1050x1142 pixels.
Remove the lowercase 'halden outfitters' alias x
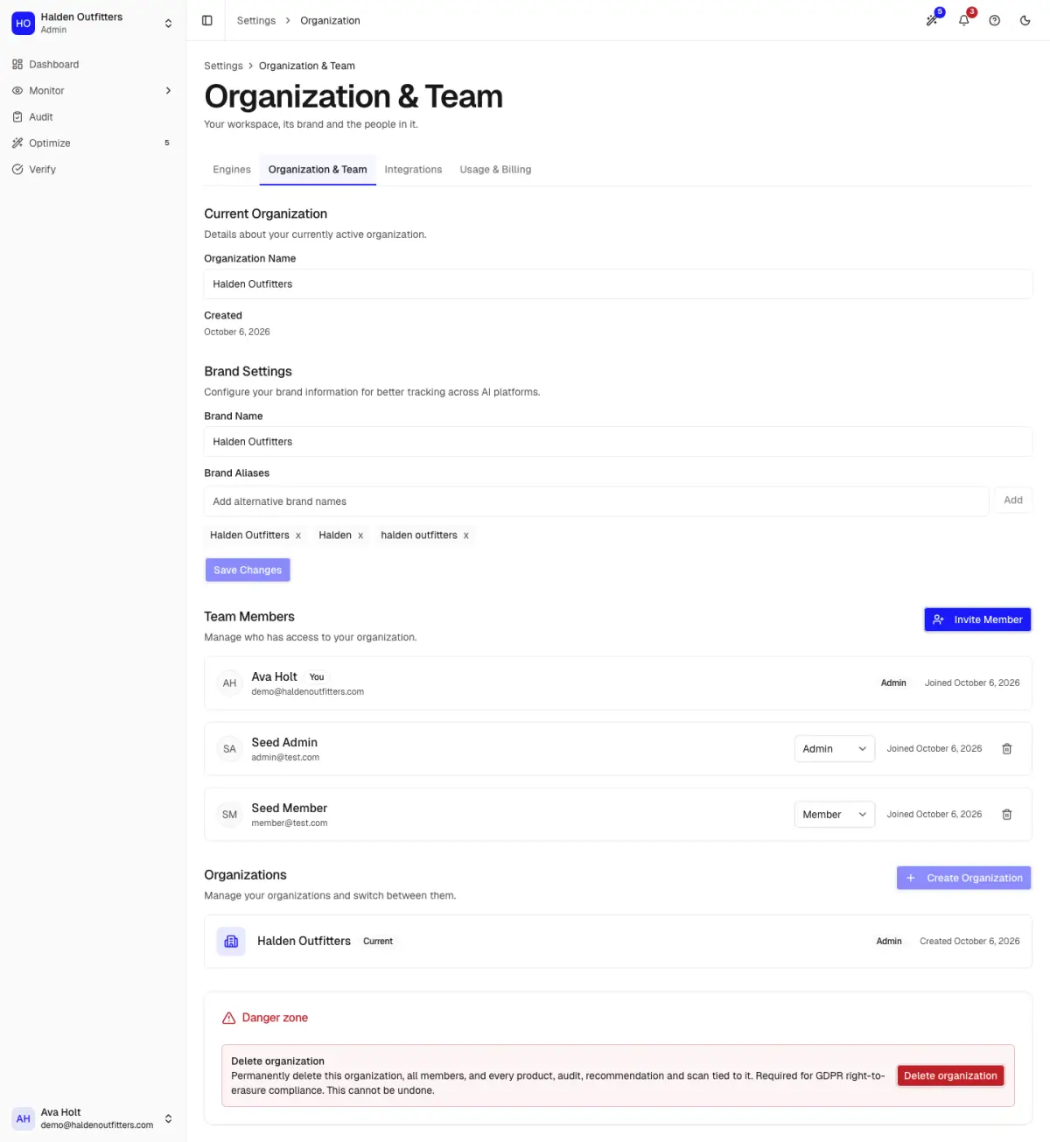coord(466,536)
